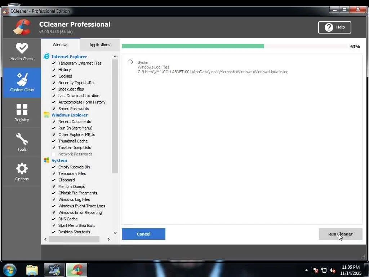Open the Tools section

tap(22, 142)
